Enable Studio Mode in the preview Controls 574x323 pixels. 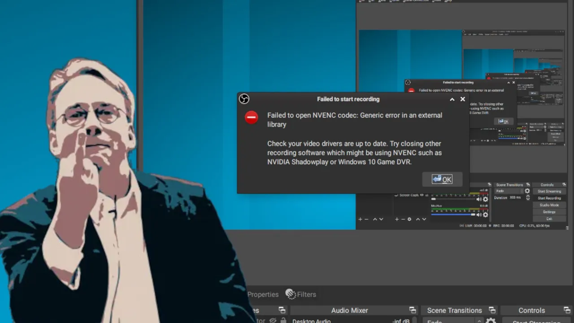tap(549, 205)
